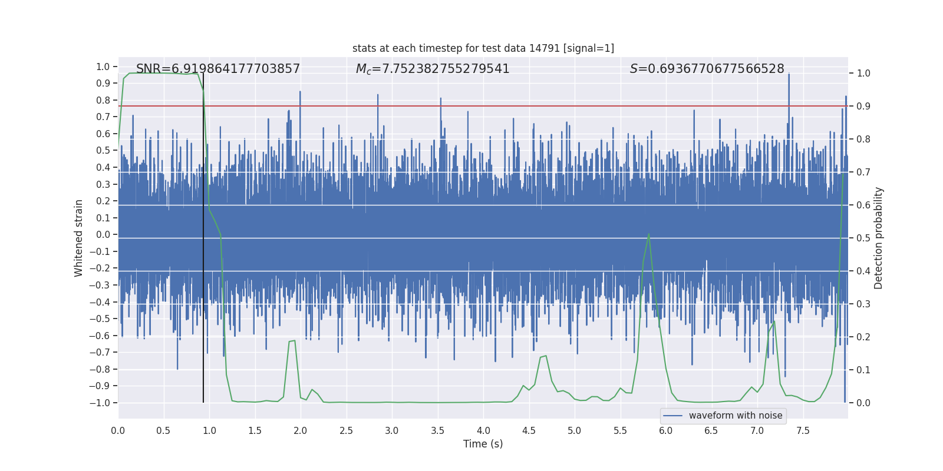Click the x-axis tick label 4.0
This screenshot has height=471, width=943.
point(483,431)
